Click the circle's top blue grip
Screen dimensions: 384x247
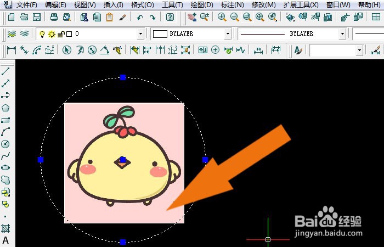[x=123, y=77]
